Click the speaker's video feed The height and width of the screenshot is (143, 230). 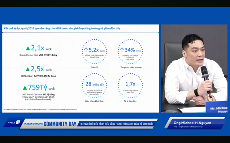pyautogui.click(x=194, y=69)
